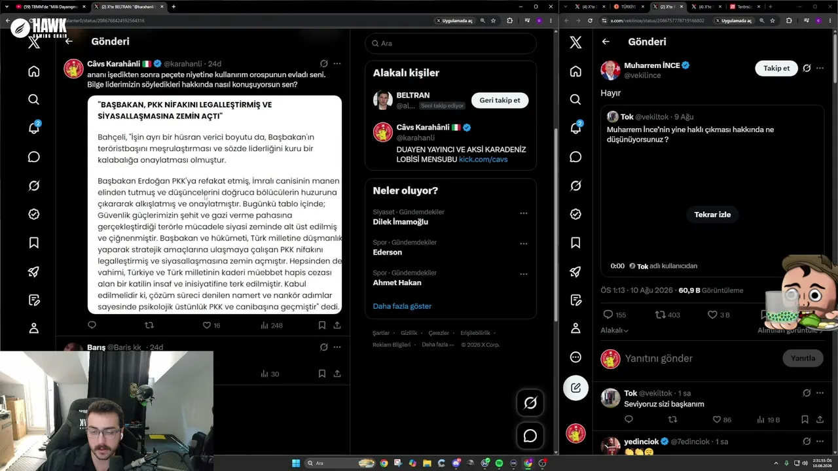Click the Yanıtını gönder reply field
838x471 pixels.
[x=699, y=358]
